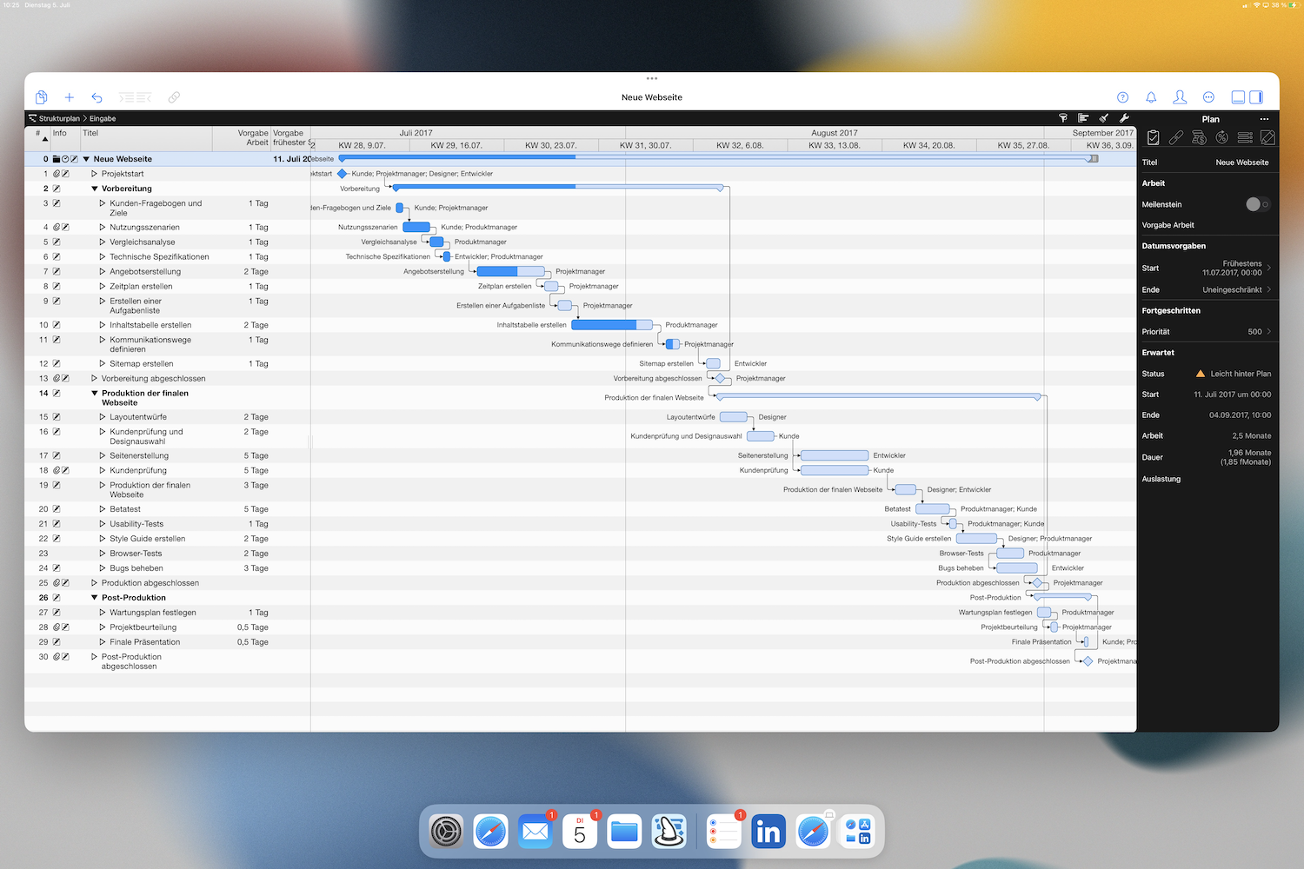Open the notes pencil icon in Plan inspector
Viewport: 1304px width, 869px height.
point(1267,137)
